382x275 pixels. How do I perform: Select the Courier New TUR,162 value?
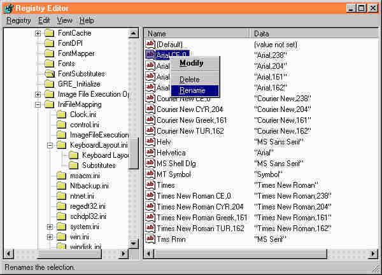(190, 131)
